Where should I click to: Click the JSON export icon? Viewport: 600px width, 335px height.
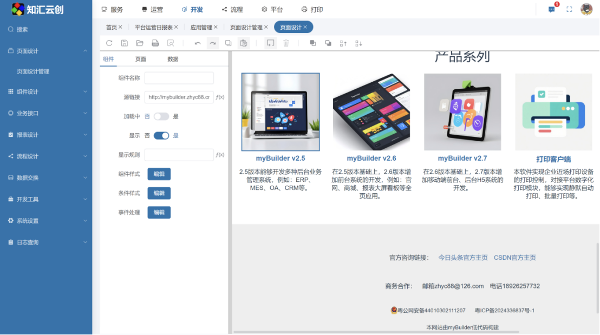point(155,43)
